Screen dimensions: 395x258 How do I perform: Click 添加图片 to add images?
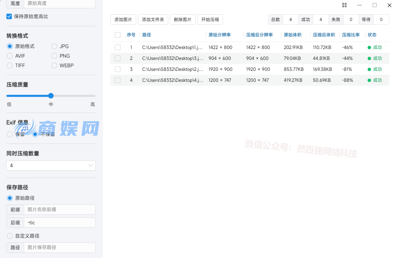(123, 19)
